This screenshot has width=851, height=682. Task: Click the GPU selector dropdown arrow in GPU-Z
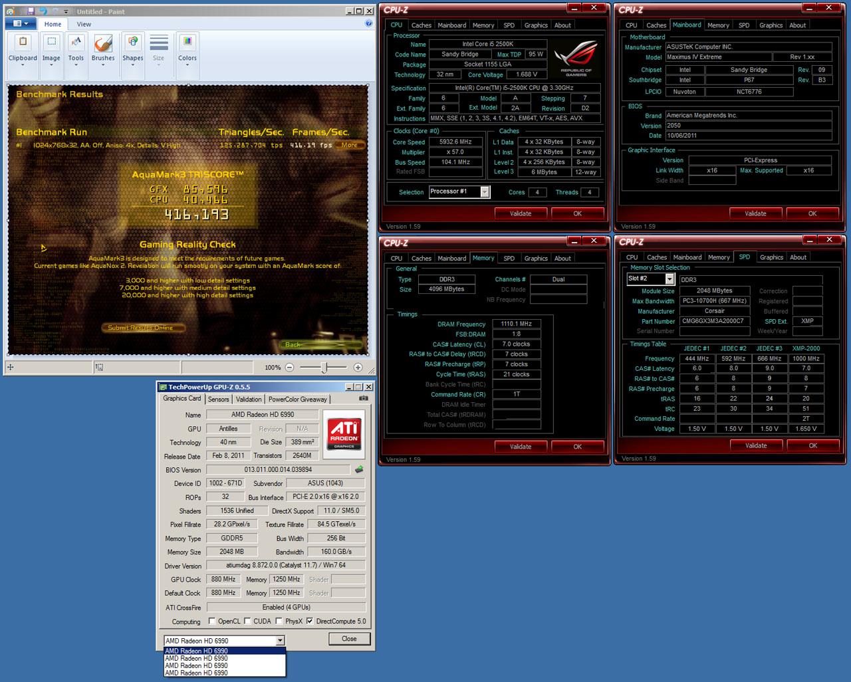point(280,641)
